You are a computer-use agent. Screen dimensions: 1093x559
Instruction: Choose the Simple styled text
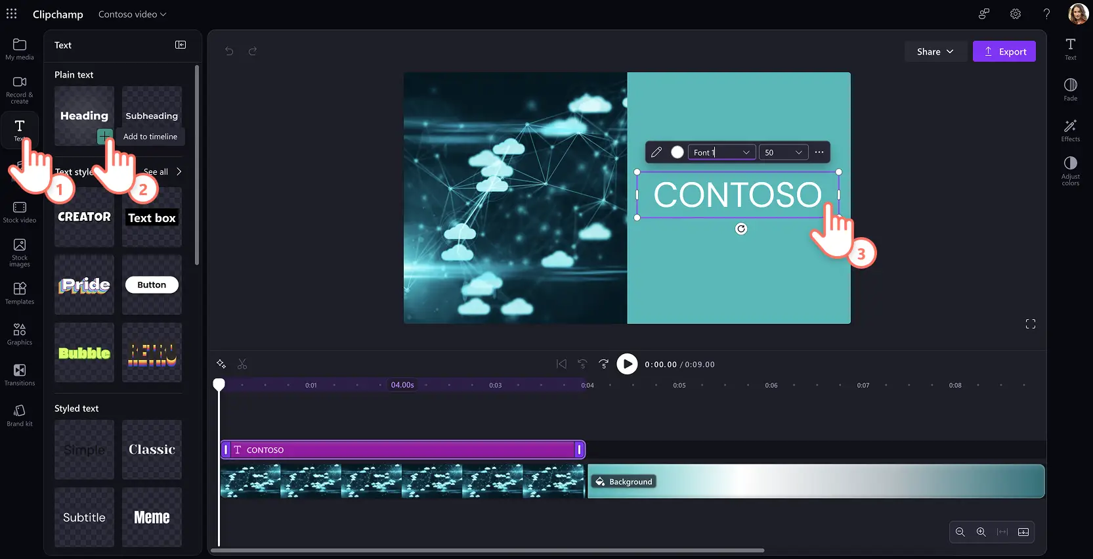(84, 449)
